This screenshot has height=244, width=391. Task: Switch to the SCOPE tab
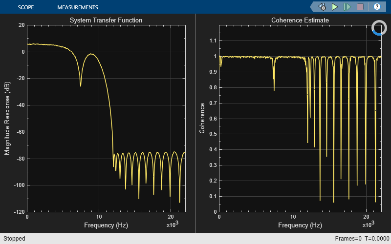25,7
